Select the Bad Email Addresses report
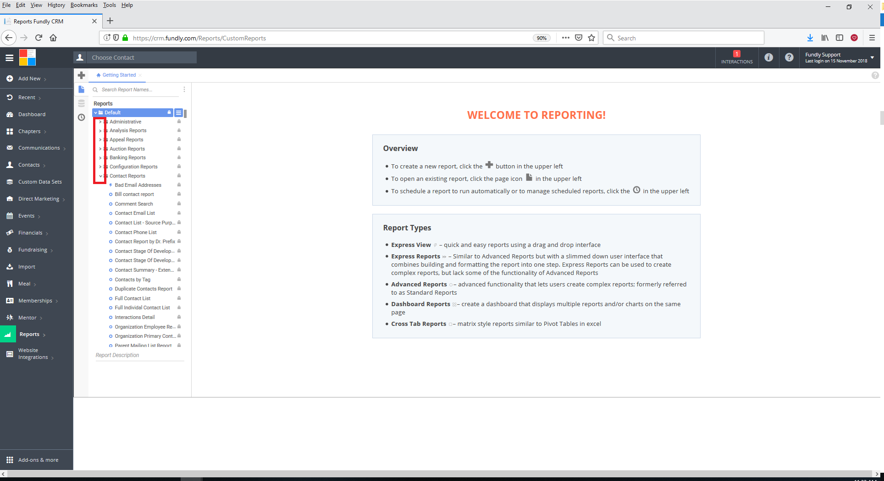The width and height of the screenshot is (884, 481). [138, 185]
